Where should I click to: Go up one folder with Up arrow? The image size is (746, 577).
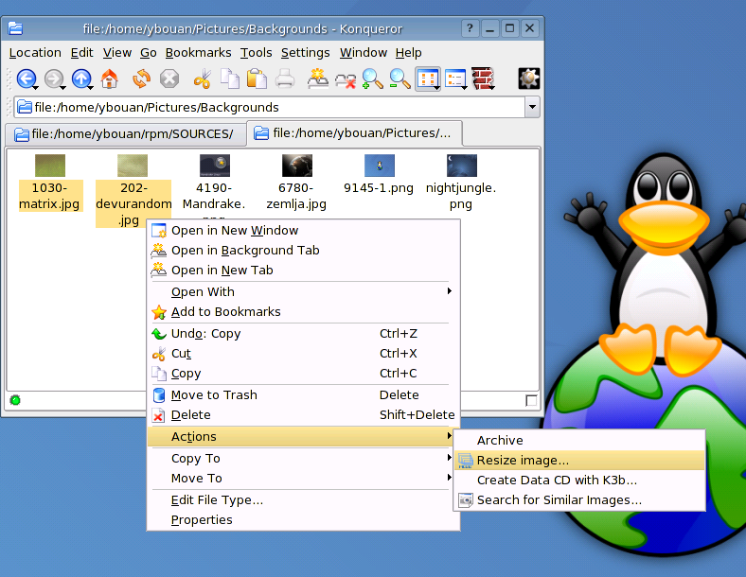point(81,79)
